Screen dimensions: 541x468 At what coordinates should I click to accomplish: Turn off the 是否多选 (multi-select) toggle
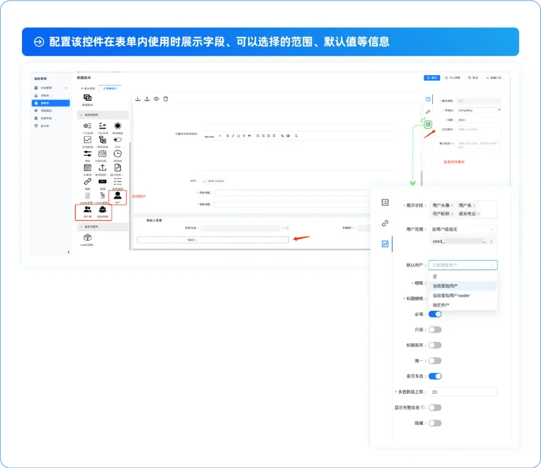click(x=435, y=376)
